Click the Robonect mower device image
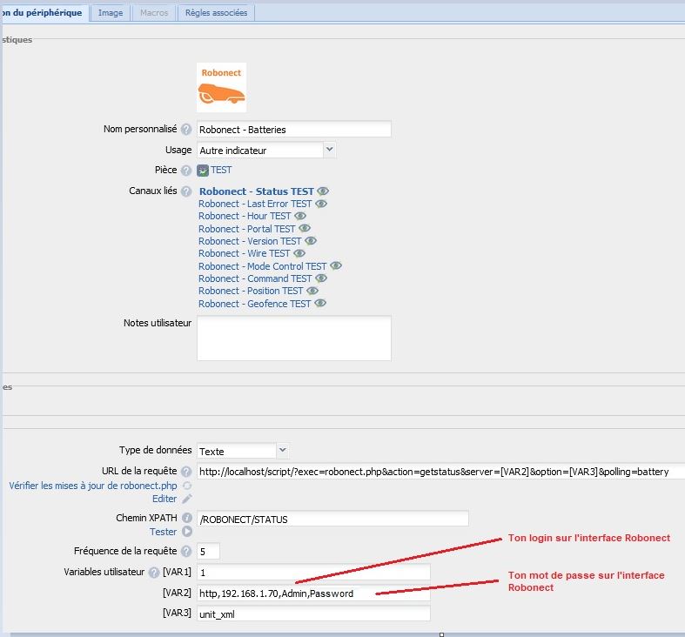The height and width of the screenshot is (637, 685). [221, 87]
